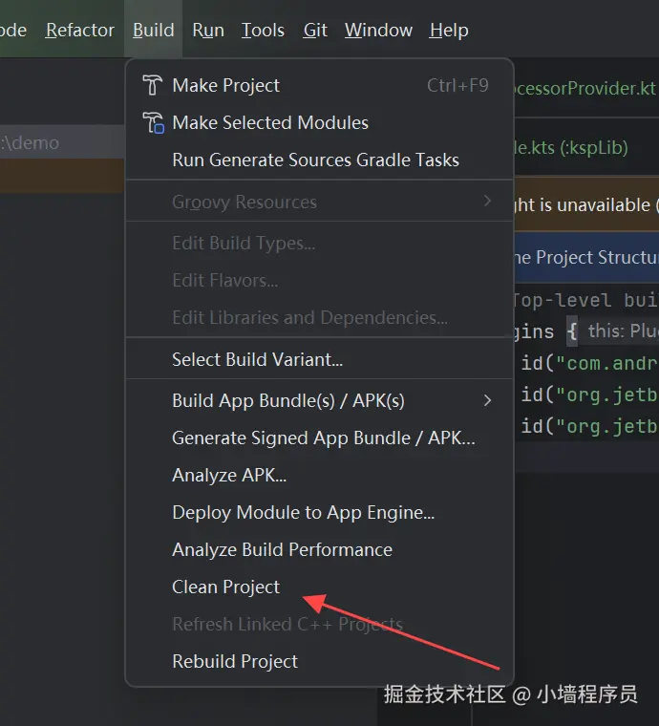Click the hammer icon beside Make Project

click(x=152, y=85)
